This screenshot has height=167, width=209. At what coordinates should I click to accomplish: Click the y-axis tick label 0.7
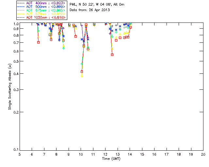pos(16,43)
